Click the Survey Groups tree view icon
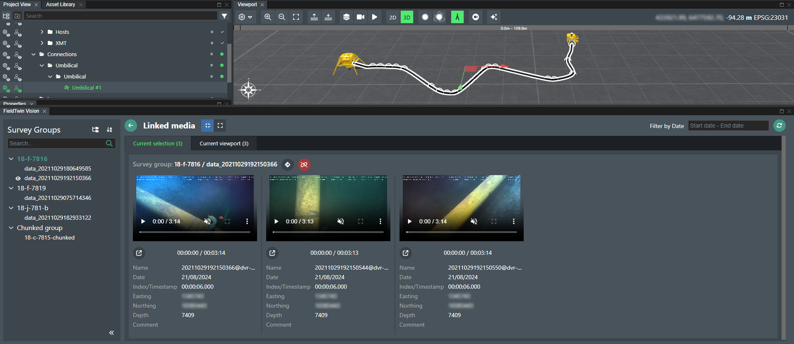Image resolution: width=794 pixels, height=344 pixels. click(95, 130)
